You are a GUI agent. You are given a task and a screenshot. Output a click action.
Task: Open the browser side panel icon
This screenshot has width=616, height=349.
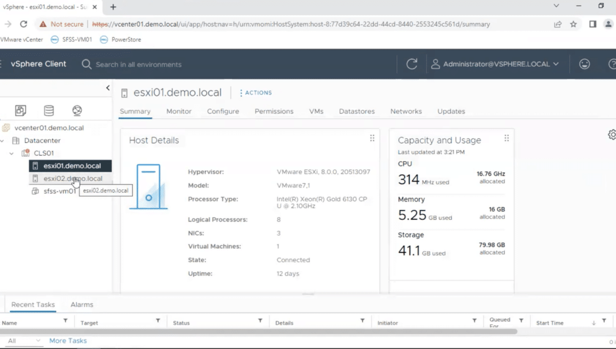click(x=593, y=24)
